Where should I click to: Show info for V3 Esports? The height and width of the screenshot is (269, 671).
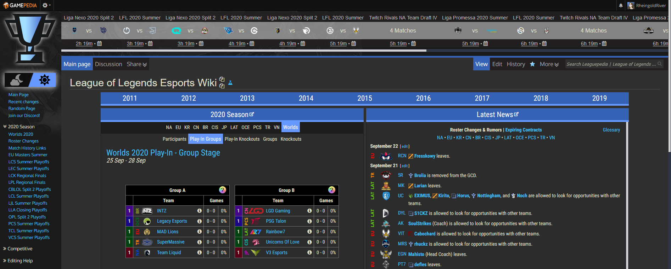point(309,252)
